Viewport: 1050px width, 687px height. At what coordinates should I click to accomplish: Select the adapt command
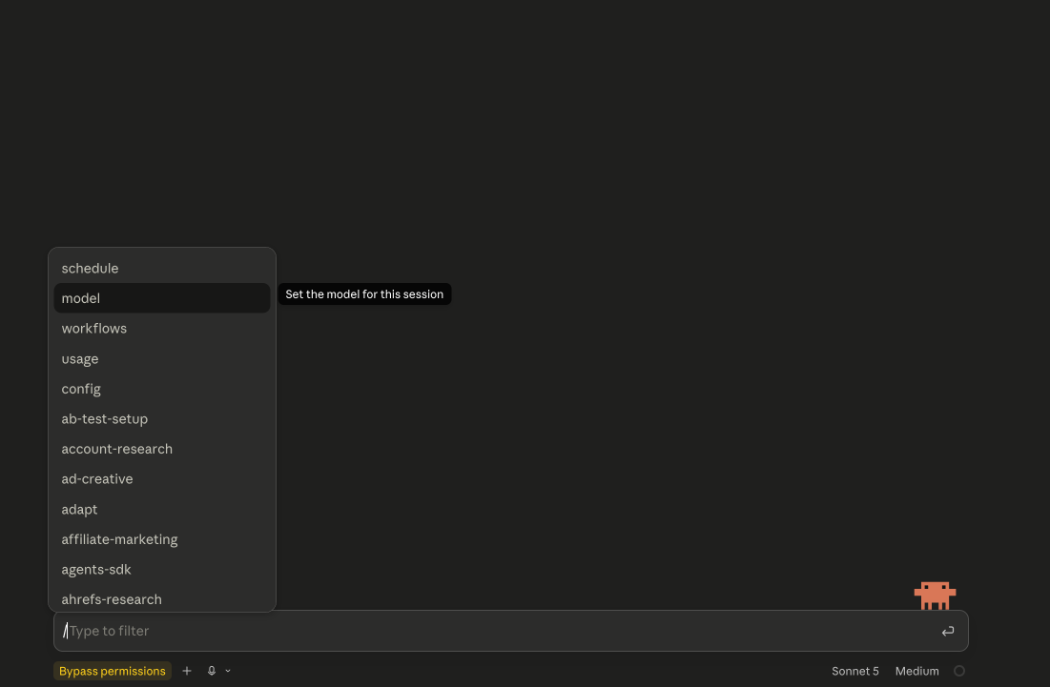(162, 509)
